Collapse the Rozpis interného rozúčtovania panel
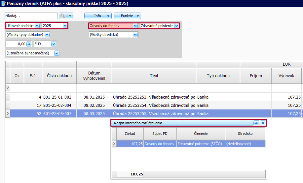The width and height of the screenshot is (303, 183). (256, 123)
